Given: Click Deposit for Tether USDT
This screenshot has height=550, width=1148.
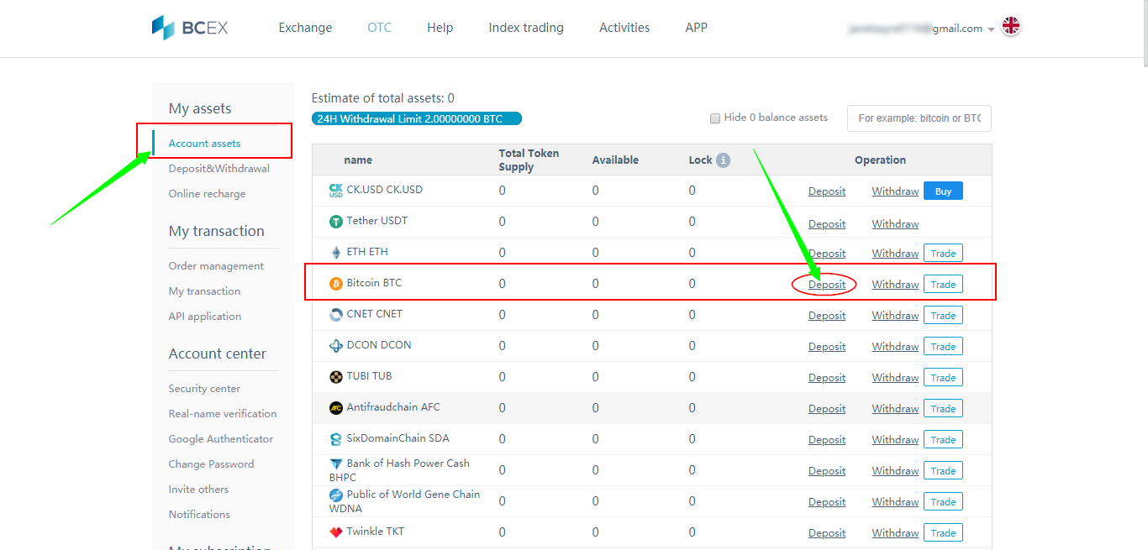Looking at the screenshot, I should [x=827, y=224].
